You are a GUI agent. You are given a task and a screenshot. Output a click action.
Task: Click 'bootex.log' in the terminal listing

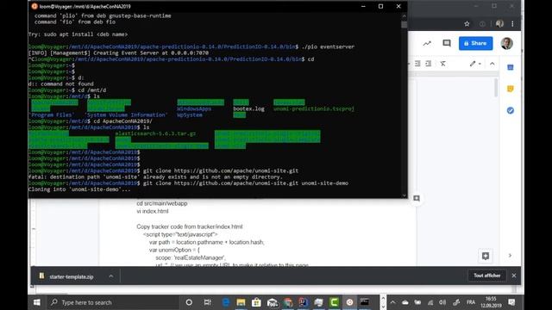coord(248,109)
